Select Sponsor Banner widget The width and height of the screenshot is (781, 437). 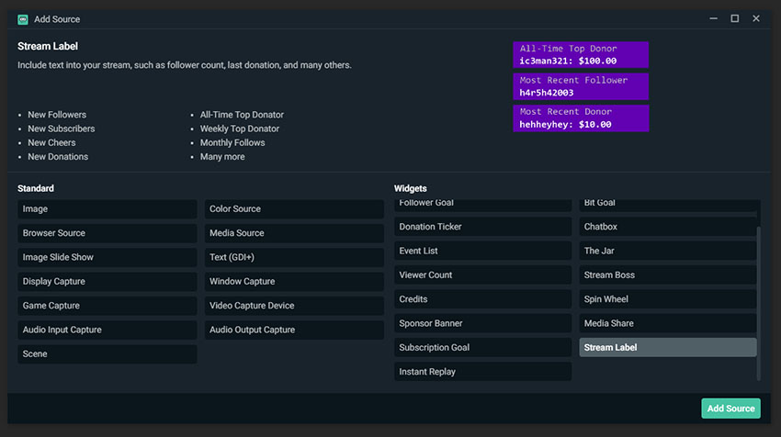point(482,323)
